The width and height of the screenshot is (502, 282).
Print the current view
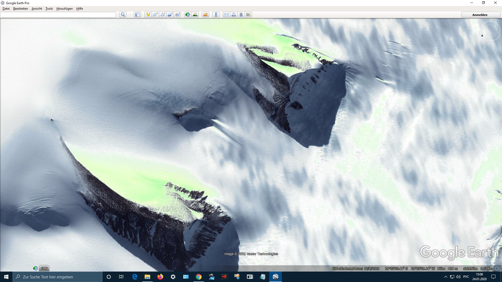[x=234, y=15]
